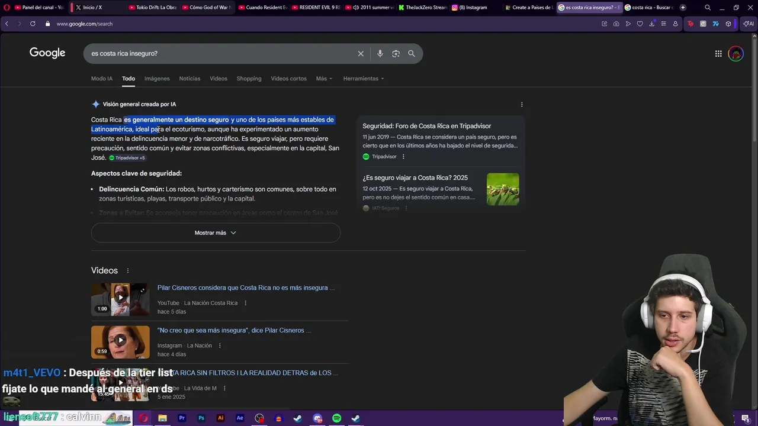Open Windows notification center icon

(x=745, y=418)
